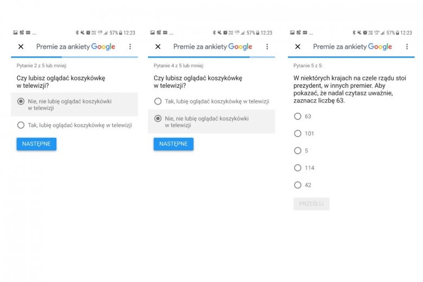Open three-dot menu in first survey
This screenshot has height=282, width=423.
click(130, 47)
